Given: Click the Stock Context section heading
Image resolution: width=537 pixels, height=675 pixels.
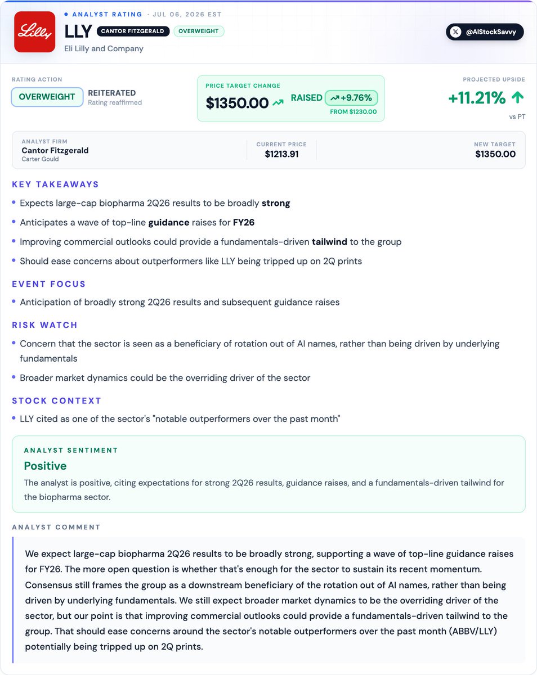Looking at the screenshot, I should pyautogui.click(x=57, y=401).
